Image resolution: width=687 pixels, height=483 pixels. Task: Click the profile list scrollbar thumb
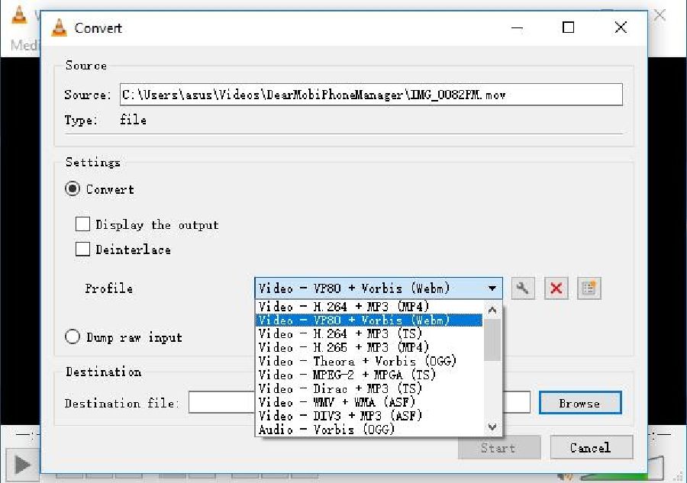[492, 340]
